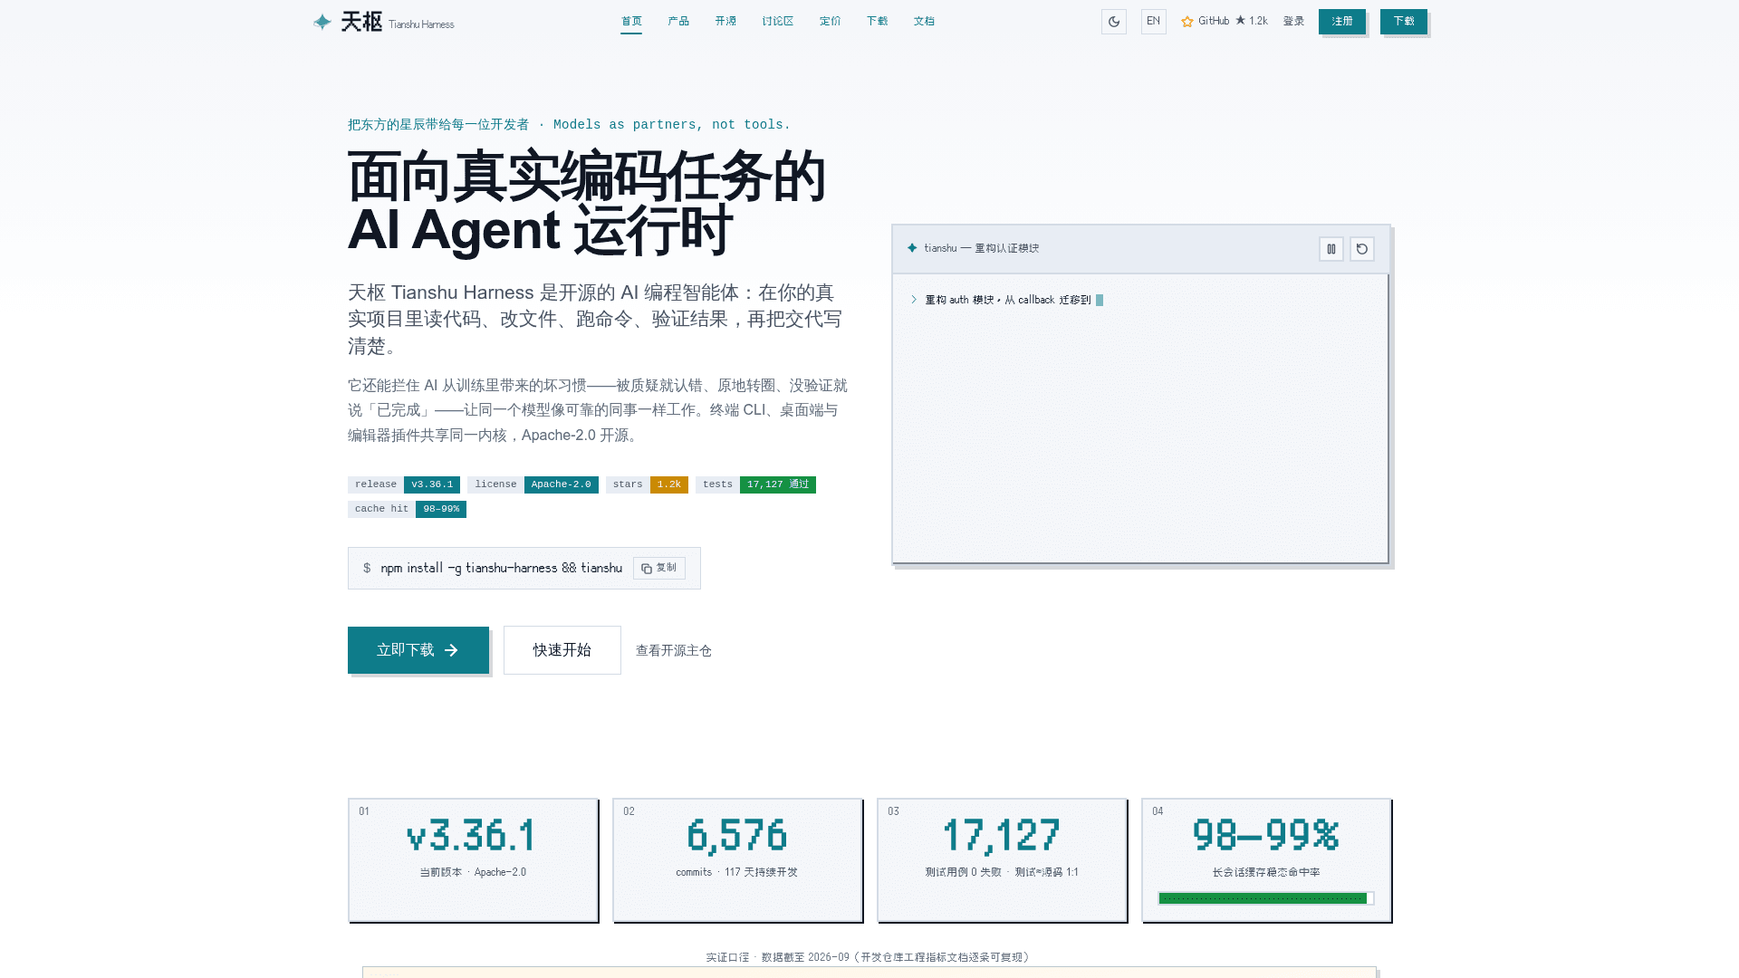The width and height of the screenshot is (1739, 978).
Task: Switch language with EN button
Action: coord(1153,22)
